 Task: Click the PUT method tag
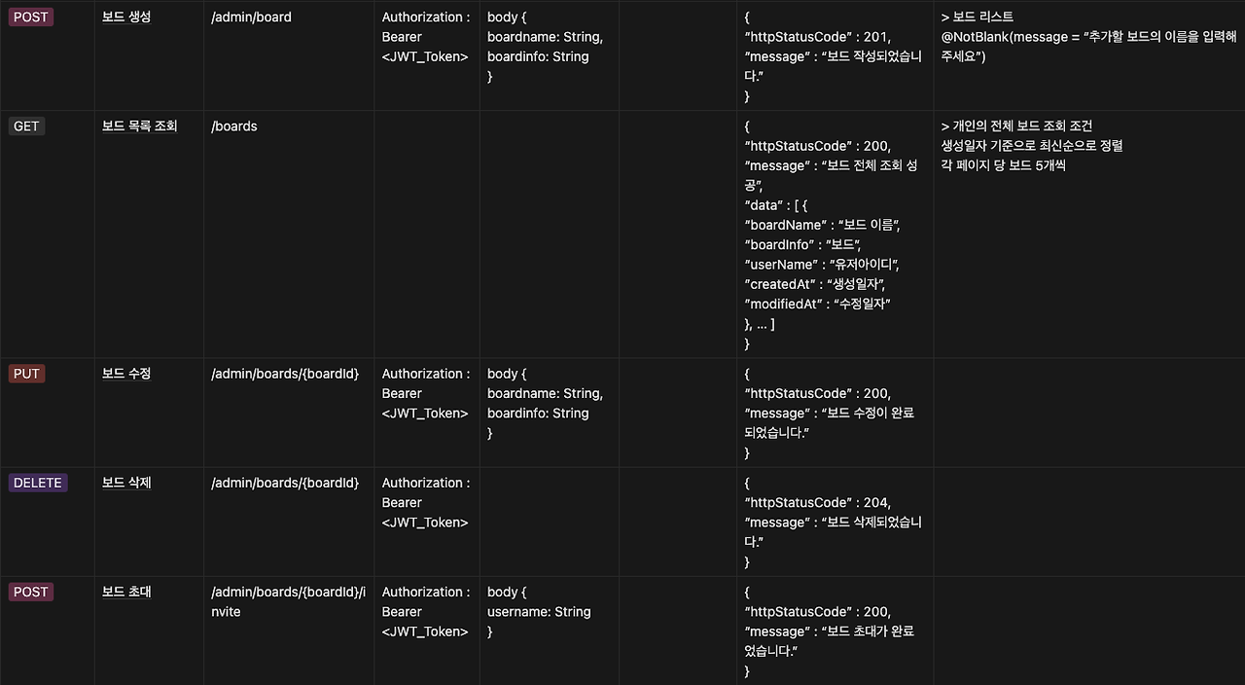(26, 374)
